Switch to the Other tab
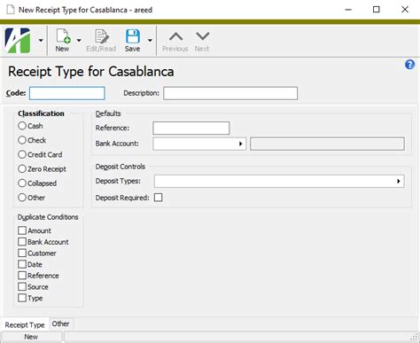420x343 pixels. [x=60, y=324]
